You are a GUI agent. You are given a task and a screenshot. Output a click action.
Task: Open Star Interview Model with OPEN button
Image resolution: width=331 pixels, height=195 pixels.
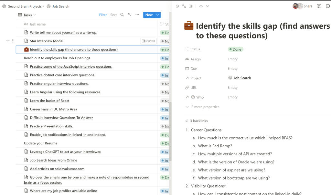coord(148,41)
